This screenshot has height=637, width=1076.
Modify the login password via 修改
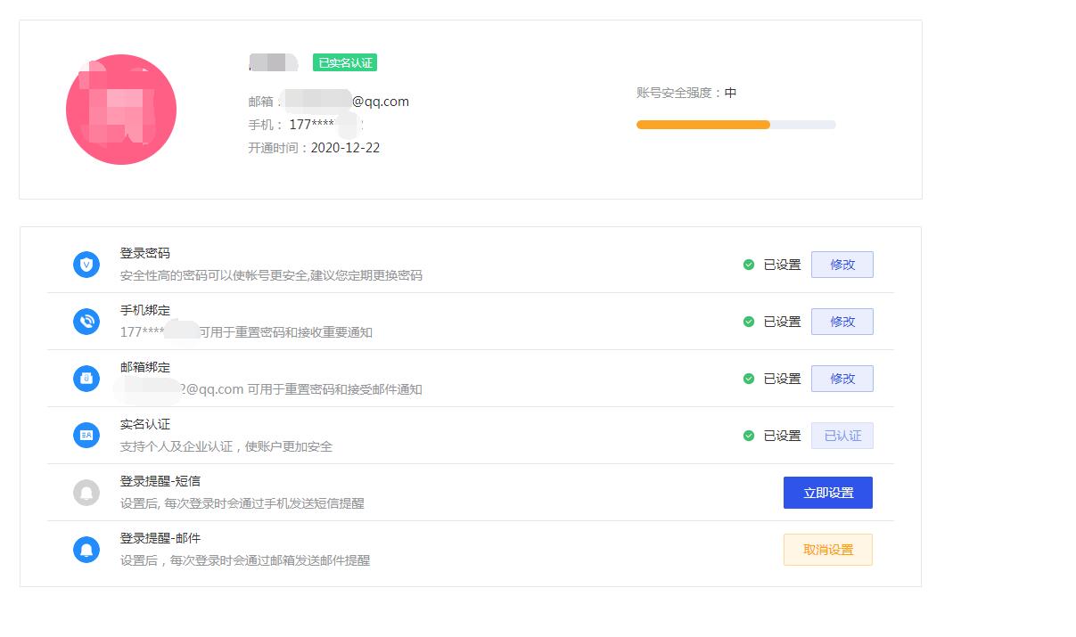[842, 265]
